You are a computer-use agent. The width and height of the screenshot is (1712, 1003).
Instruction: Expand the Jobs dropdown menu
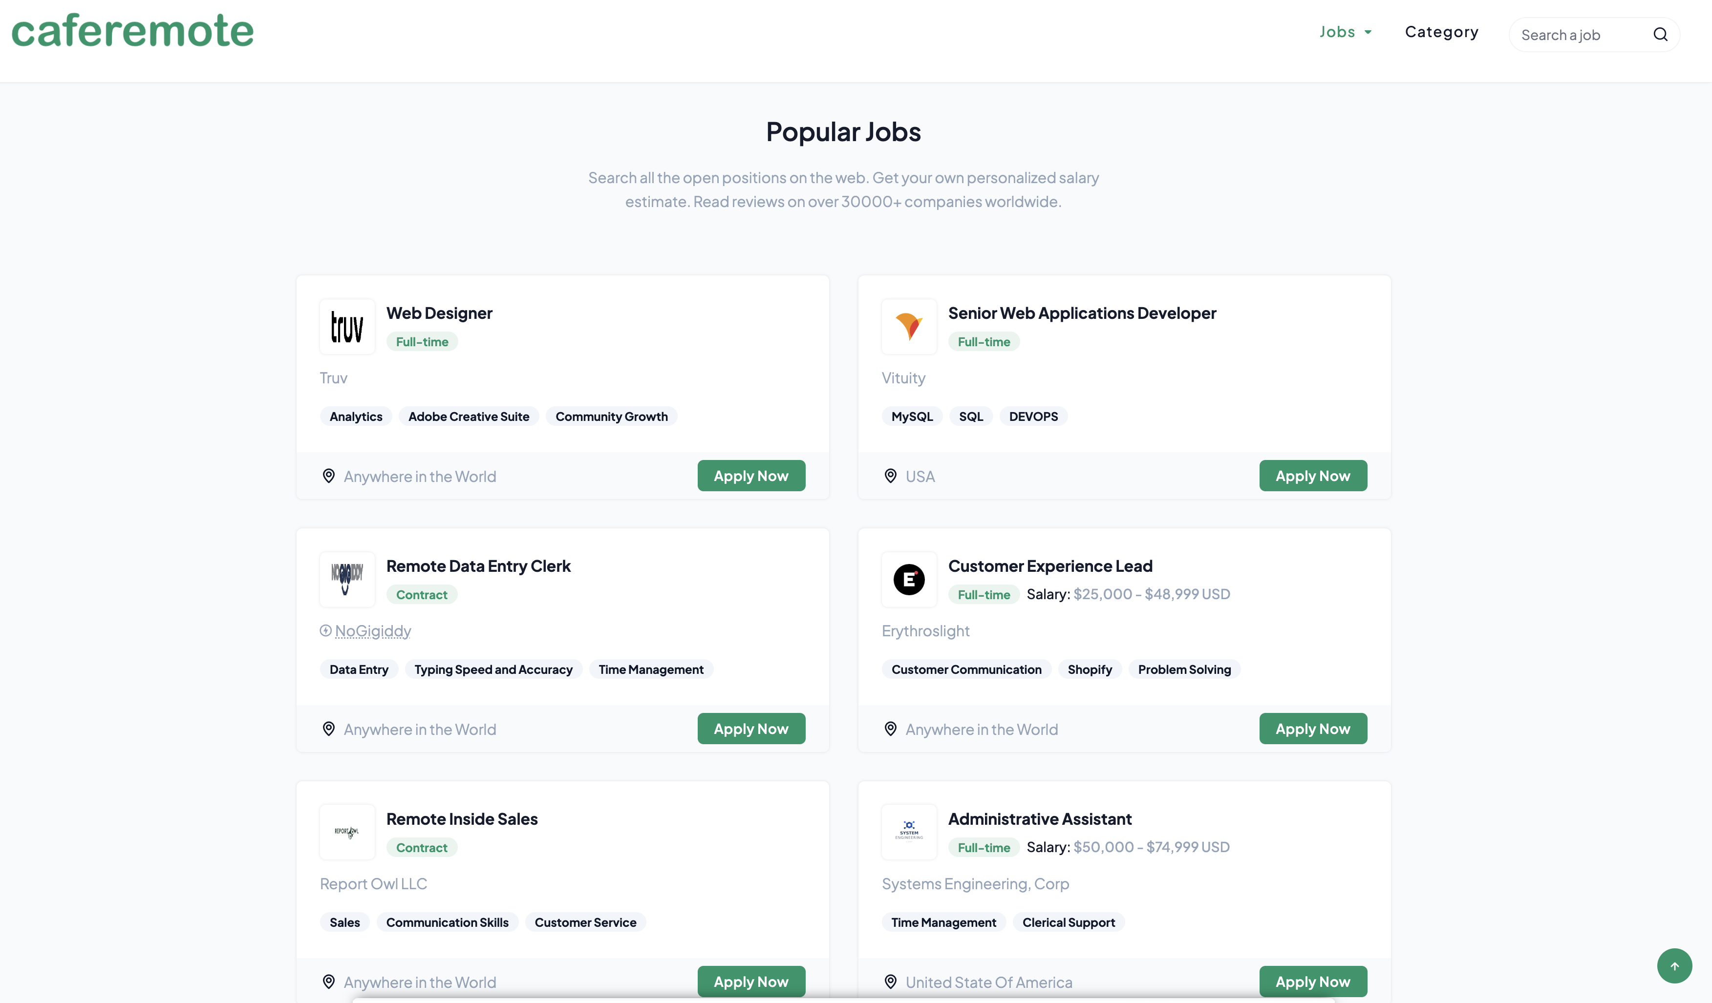coord(1367,31)
